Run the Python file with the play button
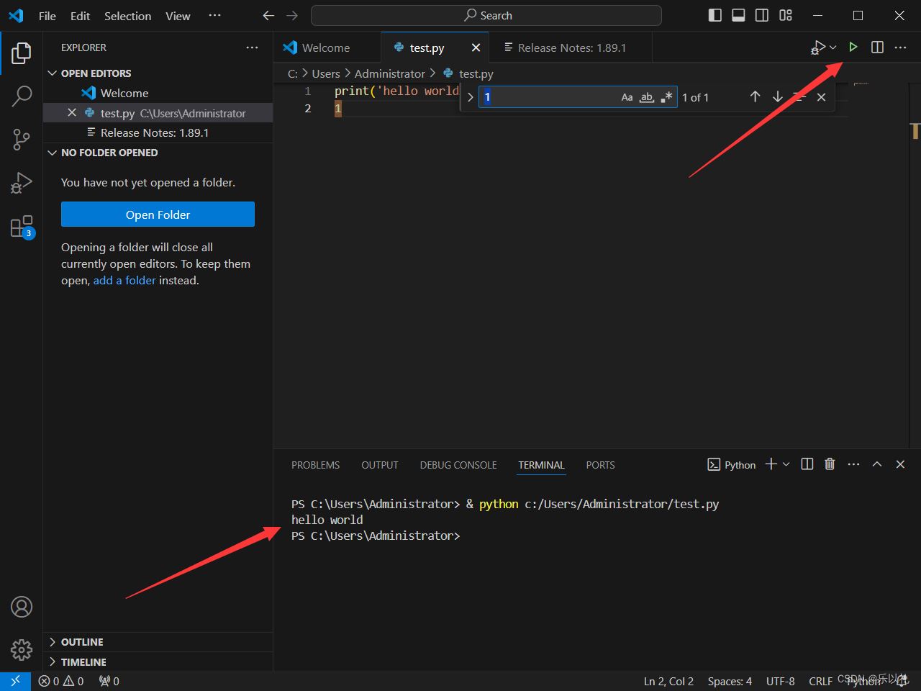Image resolution: width=921 pixels, height=691 pixels. click(x=853, y=47)
